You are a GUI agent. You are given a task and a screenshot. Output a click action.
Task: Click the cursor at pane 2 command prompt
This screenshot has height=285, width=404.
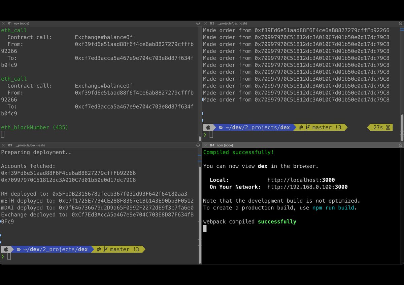coord(211,135)
